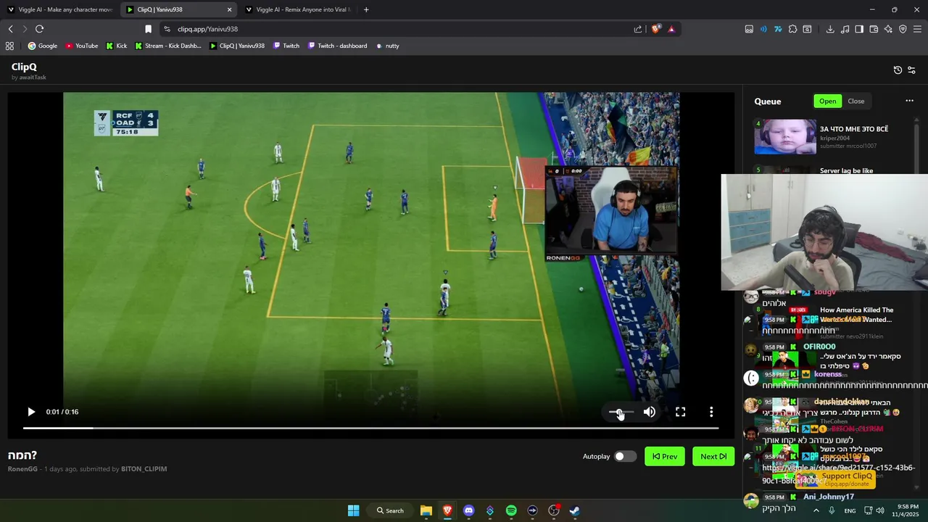
Task: Click the ClipQ logo title
Action: click(24, 67)
